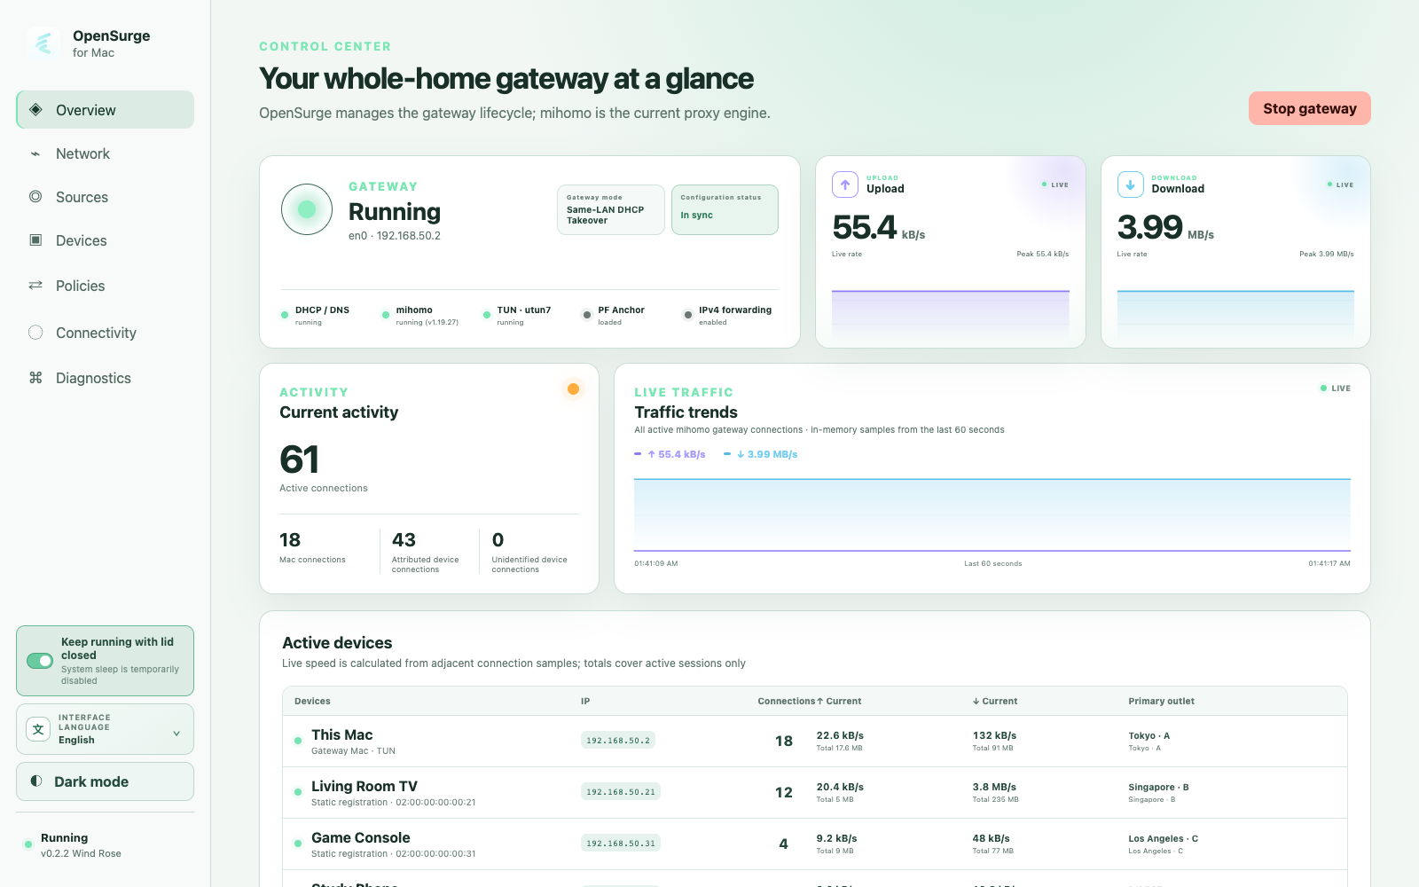This screenshot has height=887, width=1419.
Task: Click the Tokyo · A primary outlet
Action: (1149, 735)
